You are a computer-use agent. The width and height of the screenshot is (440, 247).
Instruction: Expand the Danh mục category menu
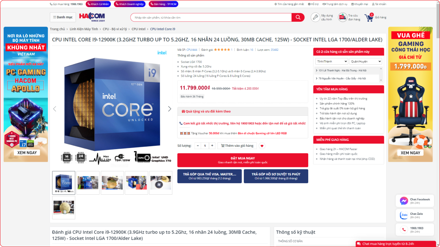63,17
